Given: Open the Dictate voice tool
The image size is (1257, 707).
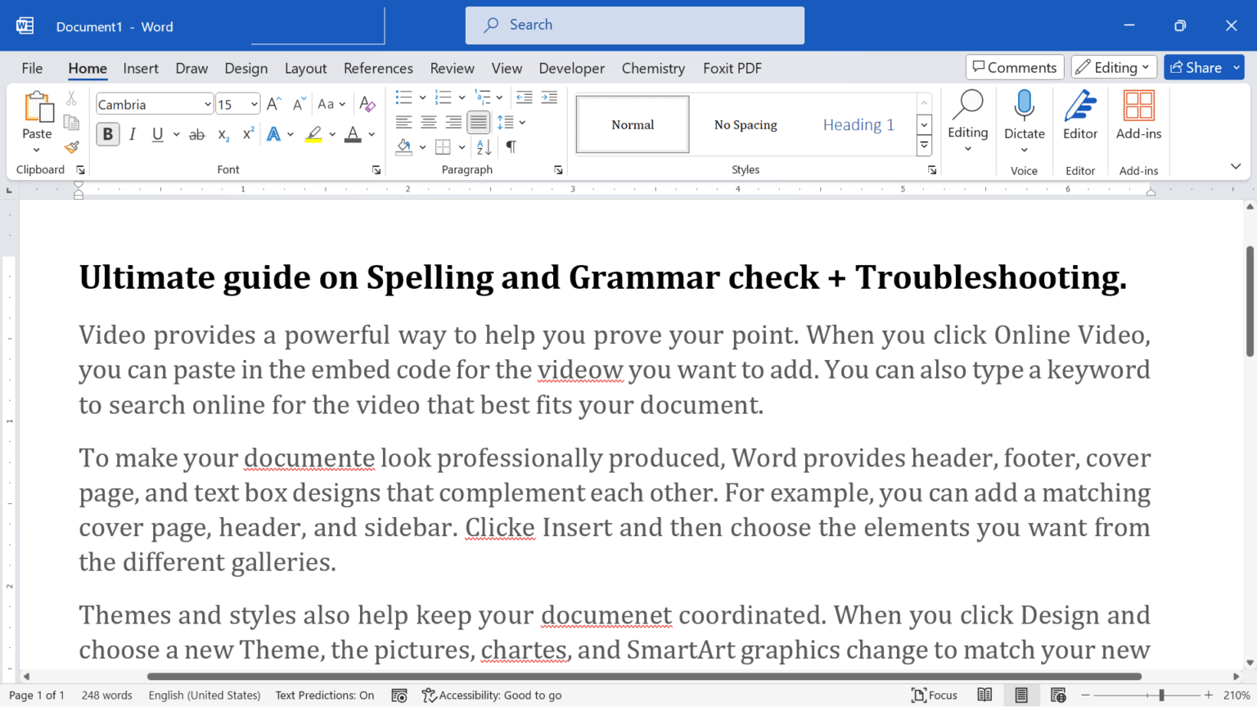Looking at the screenshot, I should [1024, 115].
